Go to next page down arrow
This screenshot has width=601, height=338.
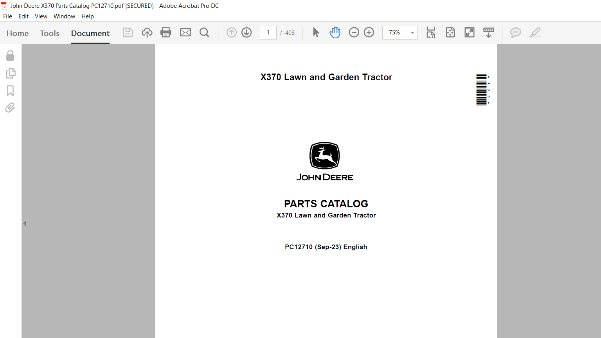[x=247, y=32]
